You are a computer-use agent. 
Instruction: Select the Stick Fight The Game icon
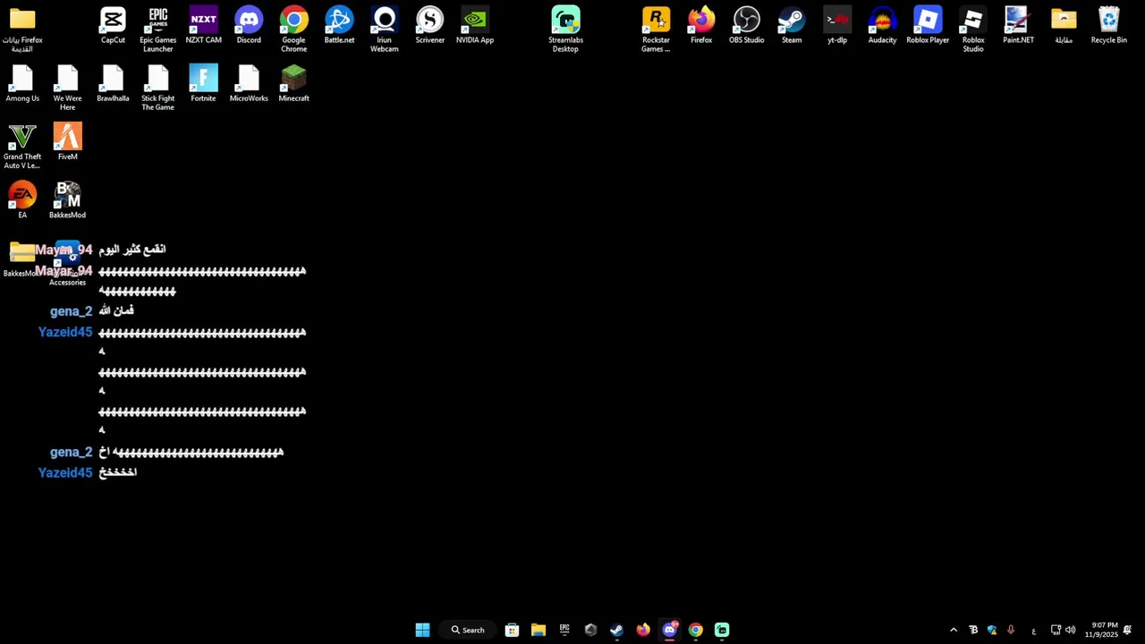pyautogui.click(x=158, y=88)
